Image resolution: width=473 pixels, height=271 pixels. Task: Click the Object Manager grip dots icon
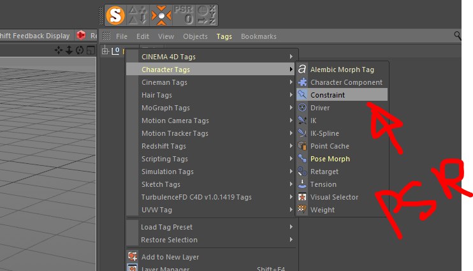coord(106,36)
